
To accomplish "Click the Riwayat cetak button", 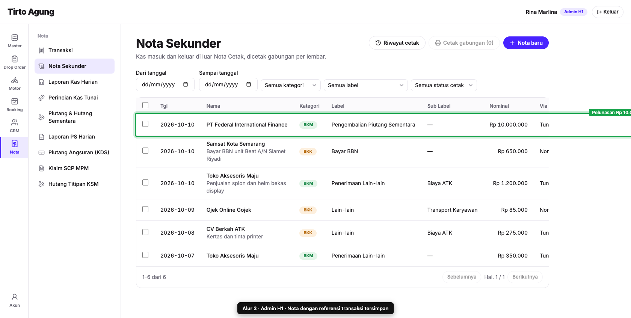I will (397, 43).
